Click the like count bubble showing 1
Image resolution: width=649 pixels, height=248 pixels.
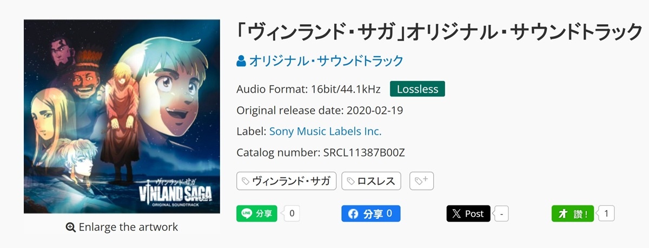tap(606, 214)
